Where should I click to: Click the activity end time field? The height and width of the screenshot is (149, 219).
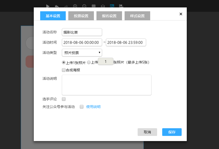126,42
